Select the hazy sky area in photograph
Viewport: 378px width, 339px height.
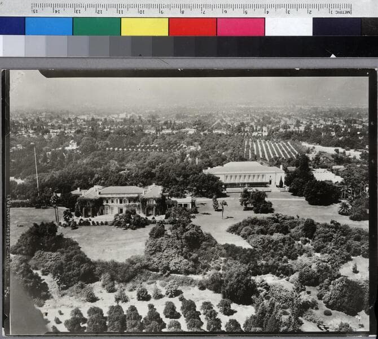186,90
